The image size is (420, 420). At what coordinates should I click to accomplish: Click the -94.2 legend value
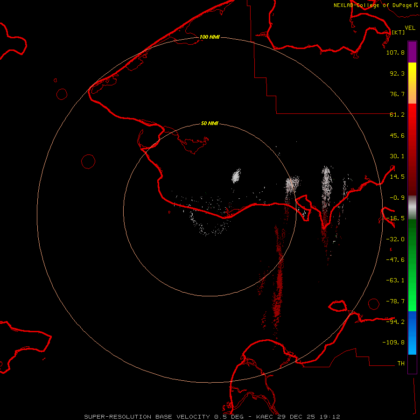tap(395, 322)
